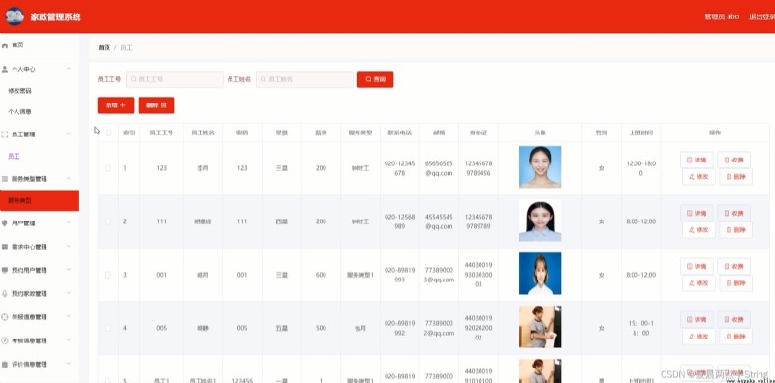Click the 包月 service type cell
The width and height of the screenshot is (775, 383).
click(360, 328)
